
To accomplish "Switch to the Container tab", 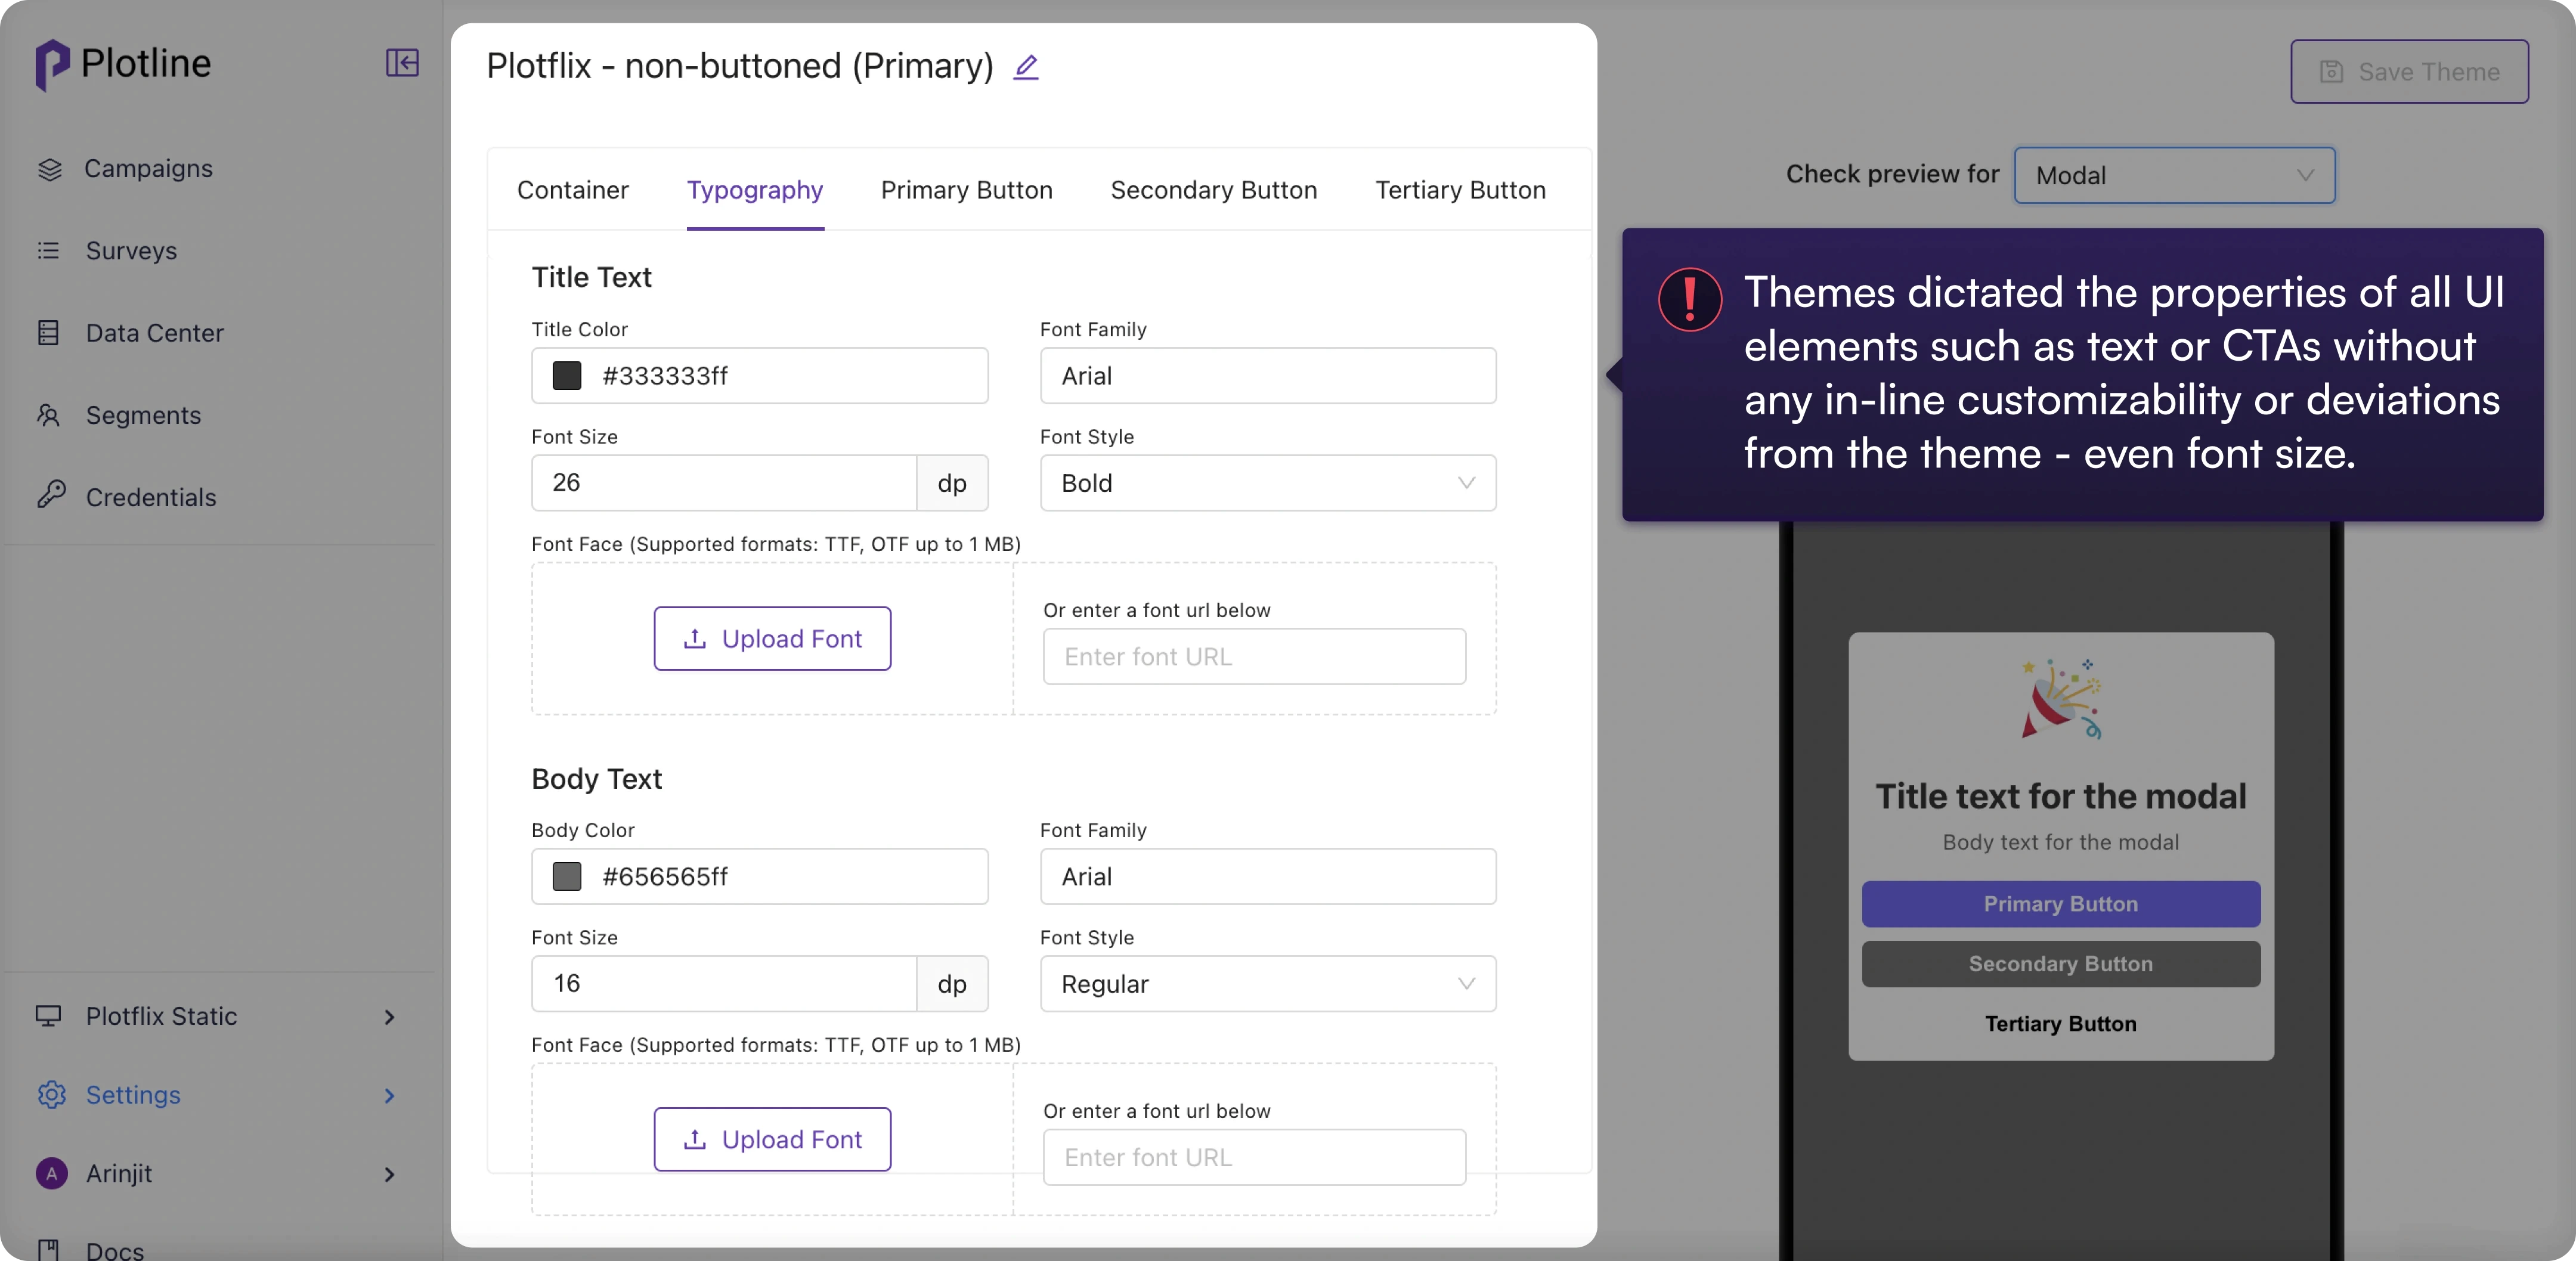I will click(572, 190).
